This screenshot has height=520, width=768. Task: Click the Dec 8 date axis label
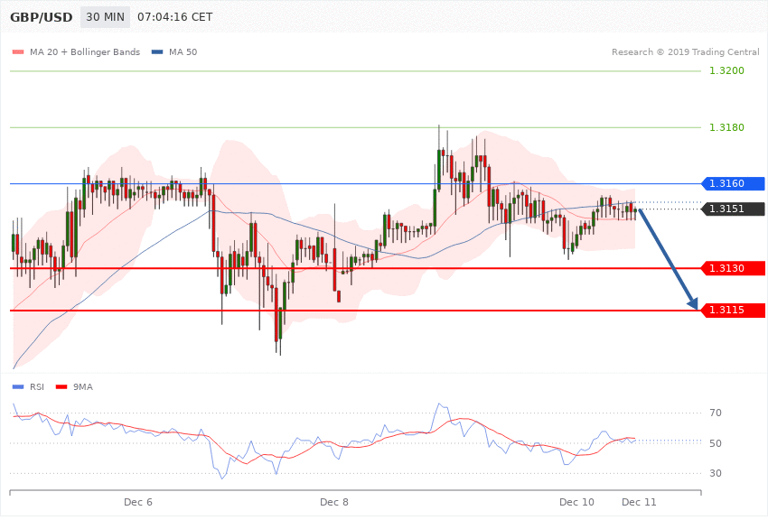click(334, 502)
